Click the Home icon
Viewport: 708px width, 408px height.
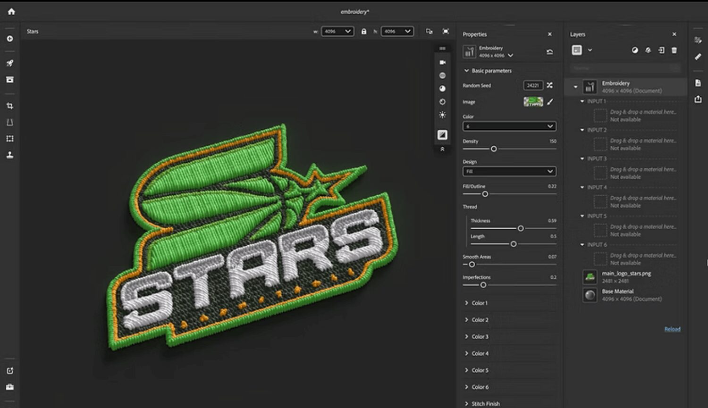point(11,12)
